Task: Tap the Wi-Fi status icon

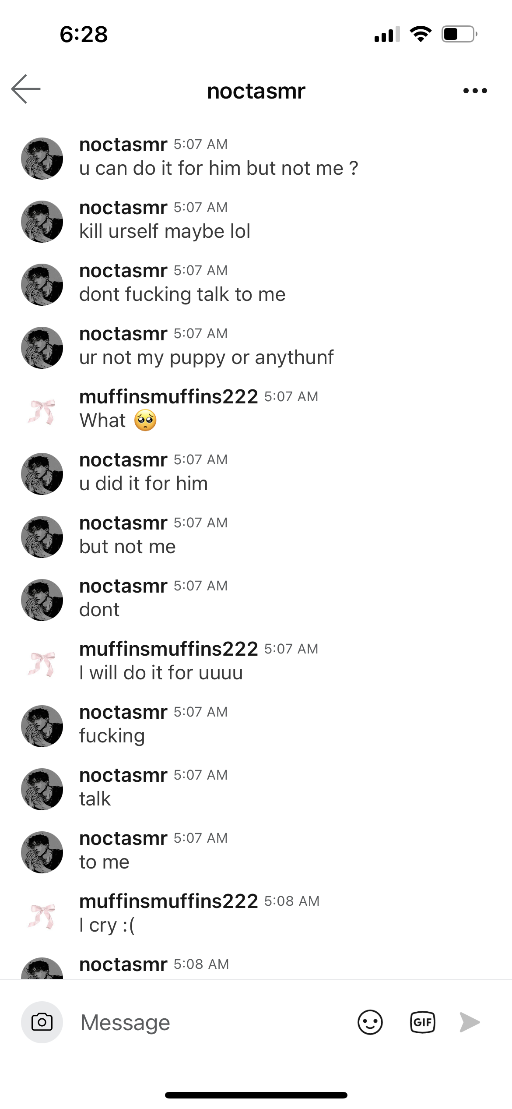Action: [421, 34]
